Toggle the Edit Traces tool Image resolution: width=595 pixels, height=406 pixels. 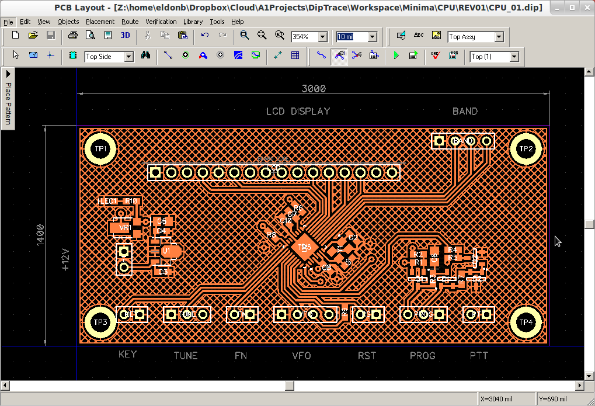339,56
